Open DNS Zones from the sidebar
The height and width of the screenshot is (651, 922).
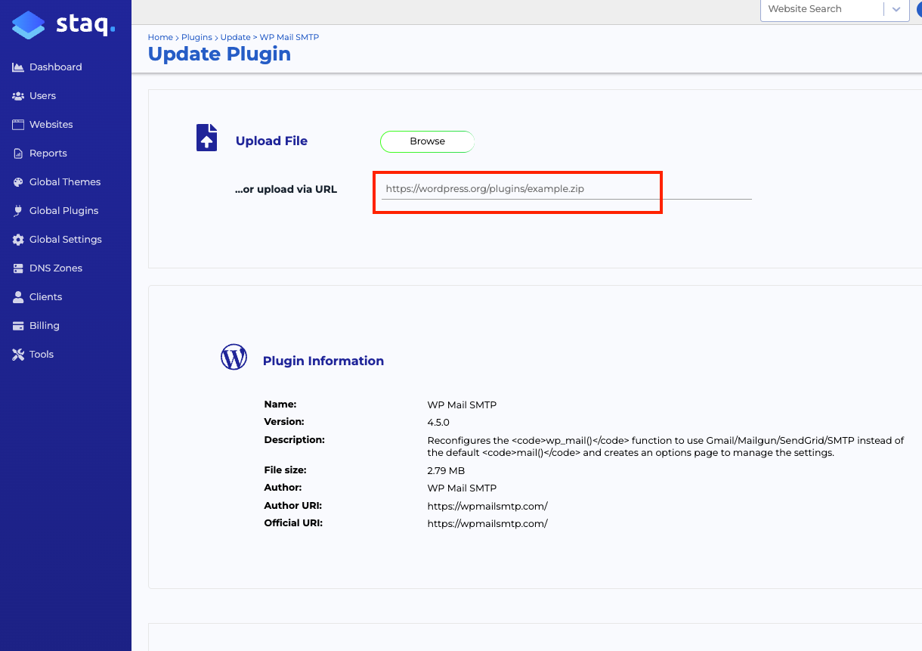coord(17,268)
